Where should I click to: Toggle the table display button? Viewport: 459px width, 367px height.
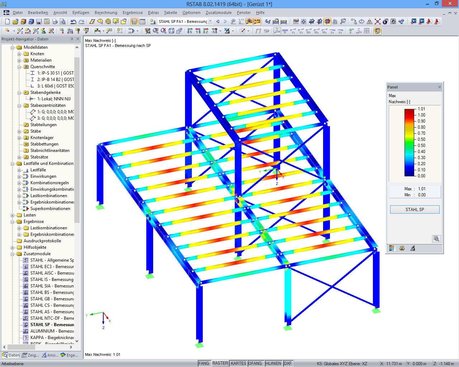click(142, 22)
